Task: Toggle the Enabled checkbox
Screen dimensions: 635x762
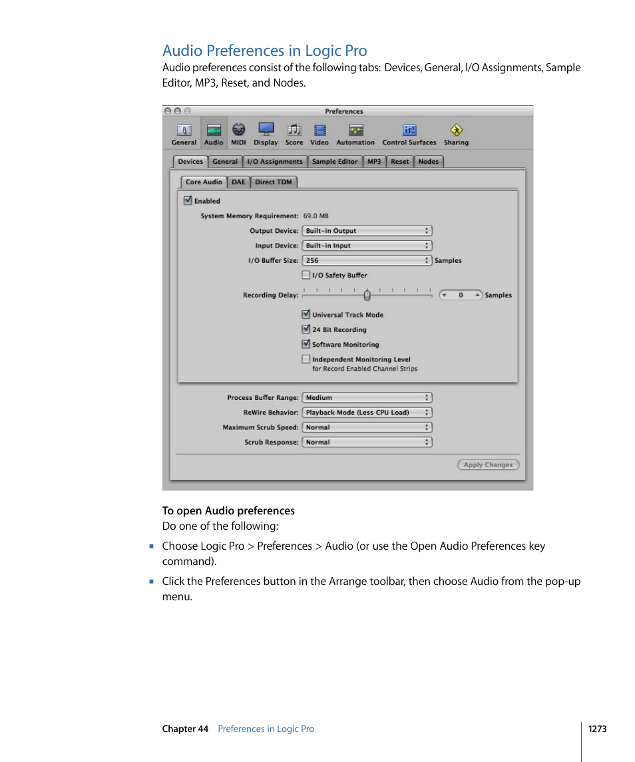Action: click(x=188, y=200)
